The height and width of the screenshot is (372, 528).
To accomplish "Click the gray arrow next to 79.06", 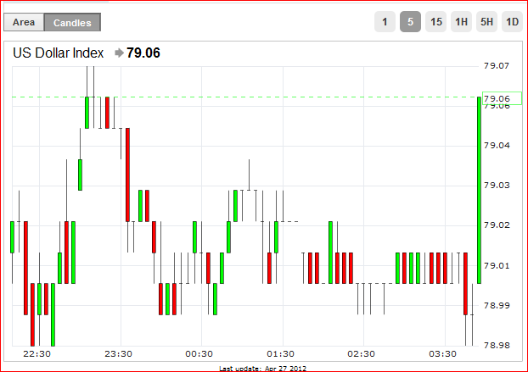I will click(x=119, y=53).
